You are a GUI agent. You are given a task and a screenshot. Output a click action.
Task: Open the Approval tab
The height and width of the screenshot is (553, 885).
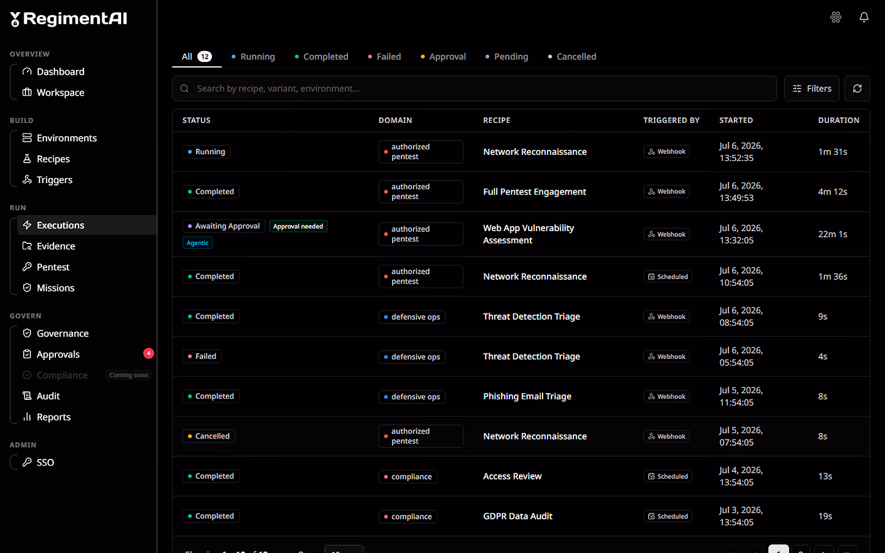click(443, 56)
